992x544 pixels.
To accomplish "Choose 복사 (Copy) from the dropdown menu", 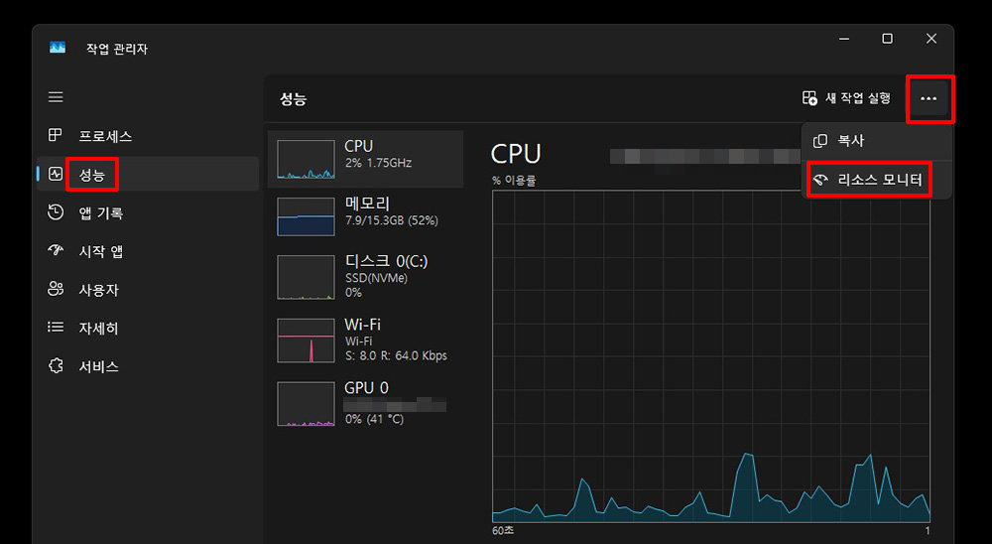I will point(850,141).
